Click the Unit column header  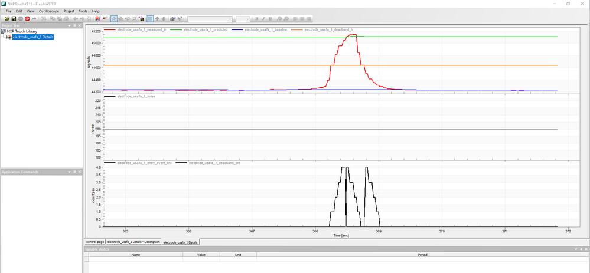click(x=238, y=255)
